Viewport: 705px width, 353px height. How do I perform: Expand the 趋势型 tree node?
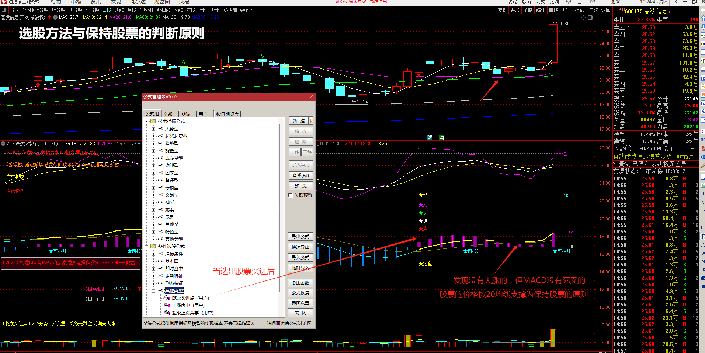click(x=153, y=144)
